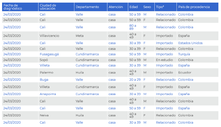Click the 'Fusagasugá' city link
Image resolution: width=221 pixels, height=127 pixels.
coord(49,54)
